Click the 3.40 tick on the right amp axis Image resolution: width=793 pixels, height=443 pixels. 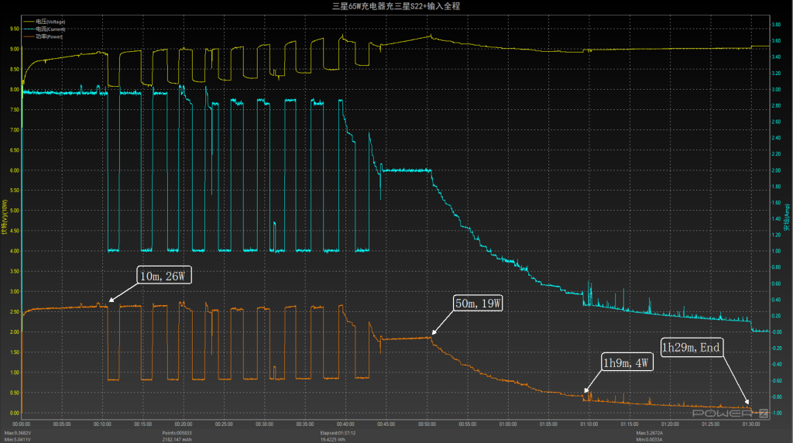pos(776,57)
